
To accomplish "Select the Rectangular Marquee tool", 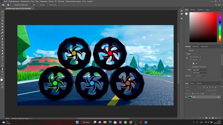I will pyautogui.click(x=2, y=15).
